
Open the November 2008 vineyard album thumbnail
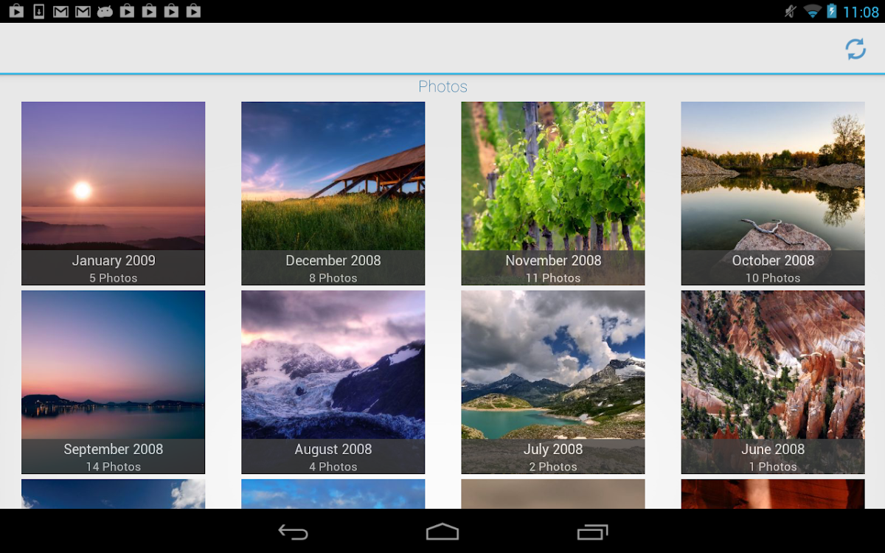tap(553, 193)
